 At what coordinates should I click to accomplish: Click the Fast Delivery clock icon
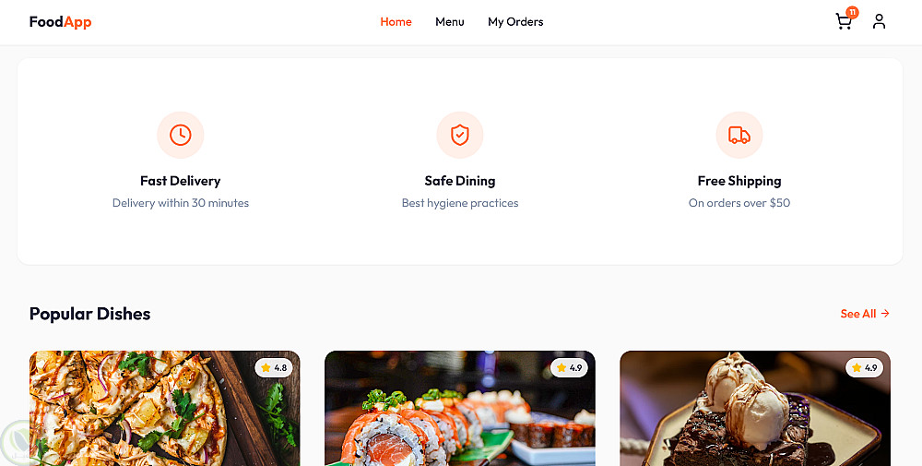(x=181, y=135)
